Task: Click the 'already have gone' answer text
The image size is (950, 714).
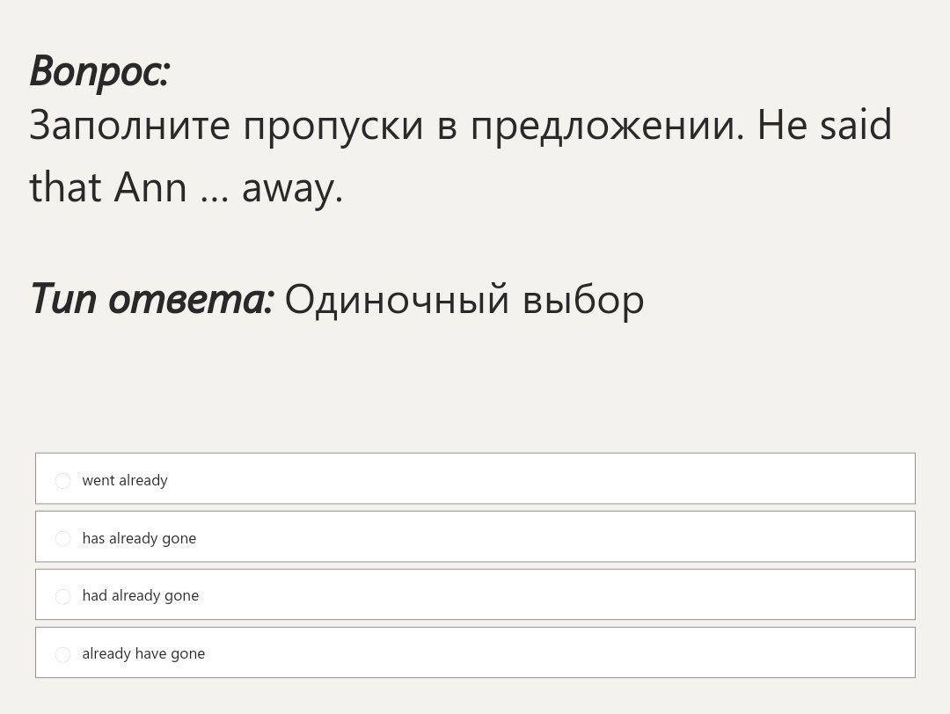Action: [x=143, y=654]
